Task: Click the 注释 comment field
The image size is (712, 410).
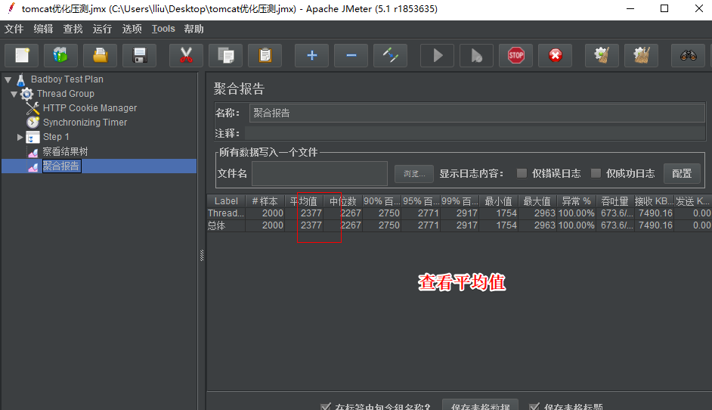Action: click(x=475, y=133)
